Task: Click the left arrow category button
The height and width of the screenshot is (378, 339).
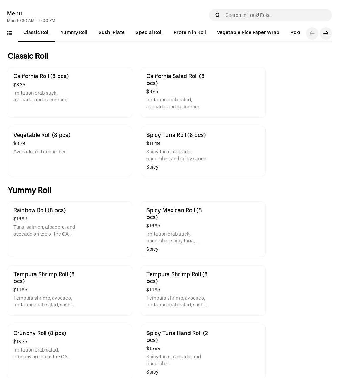Action: (312, 33)
